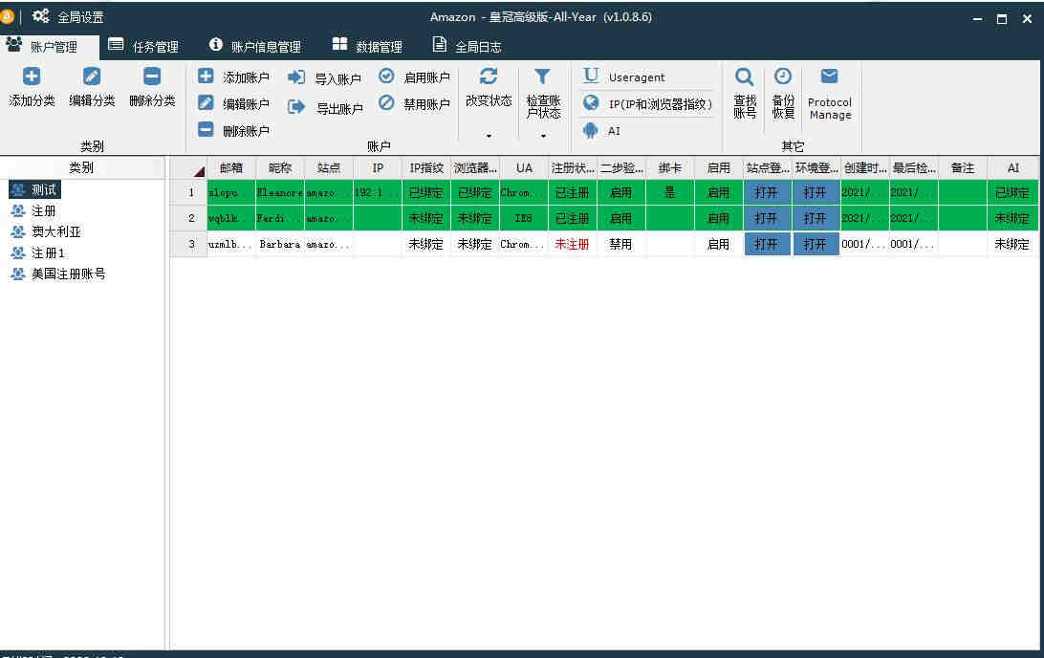Viewport: 1044px width, 658px height.
Task: Open 查找账号 search tool
Action: pyautogui.click(x=745, y=94)
